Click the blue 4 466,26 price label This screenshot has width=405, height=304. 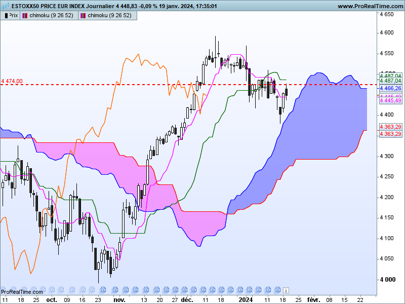tap(390, 88)
